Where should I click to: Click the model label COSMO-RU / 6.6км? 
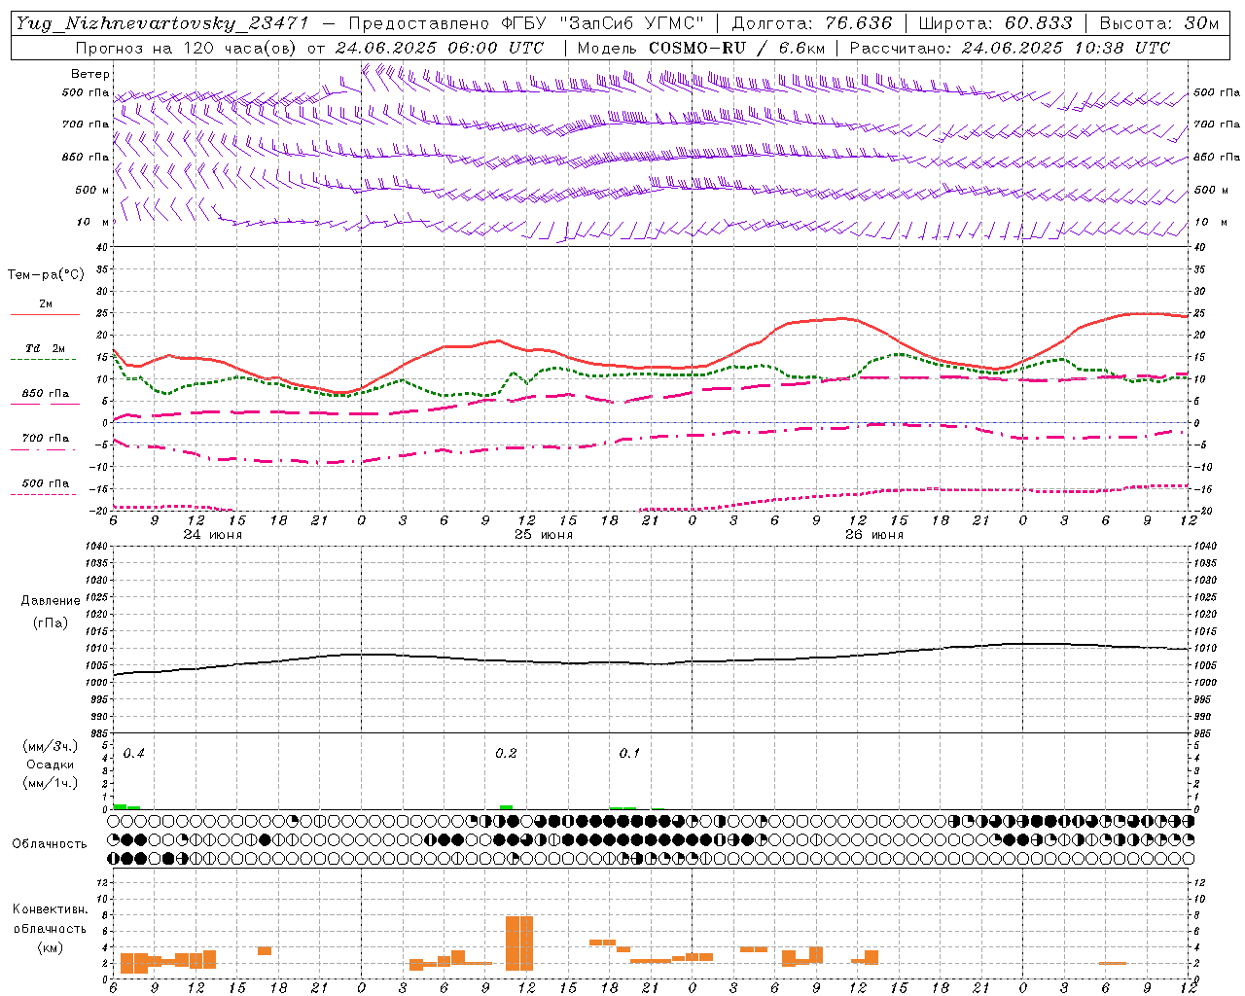736,48
